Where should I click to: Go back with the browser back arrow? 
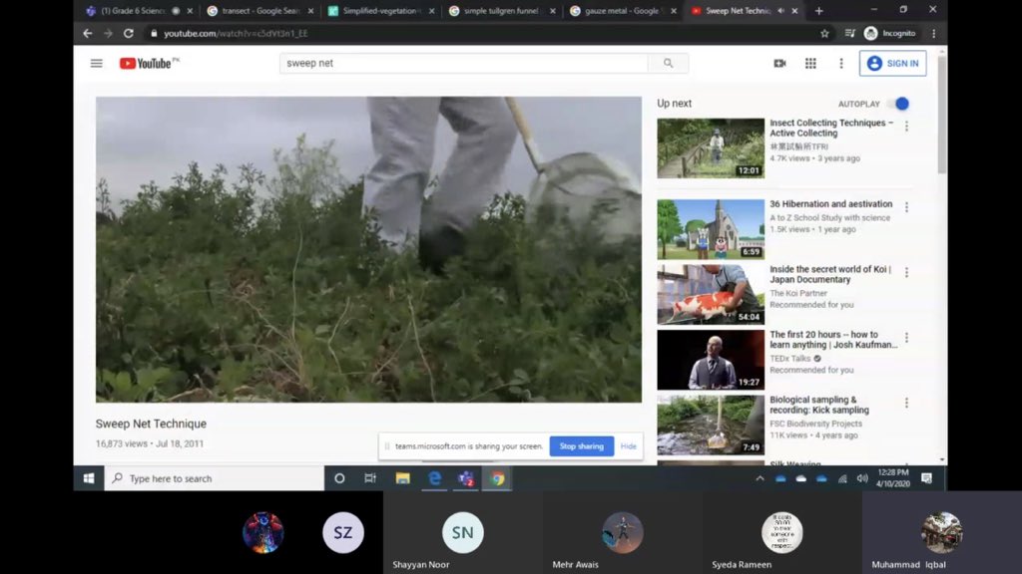[x=88, y=33]
